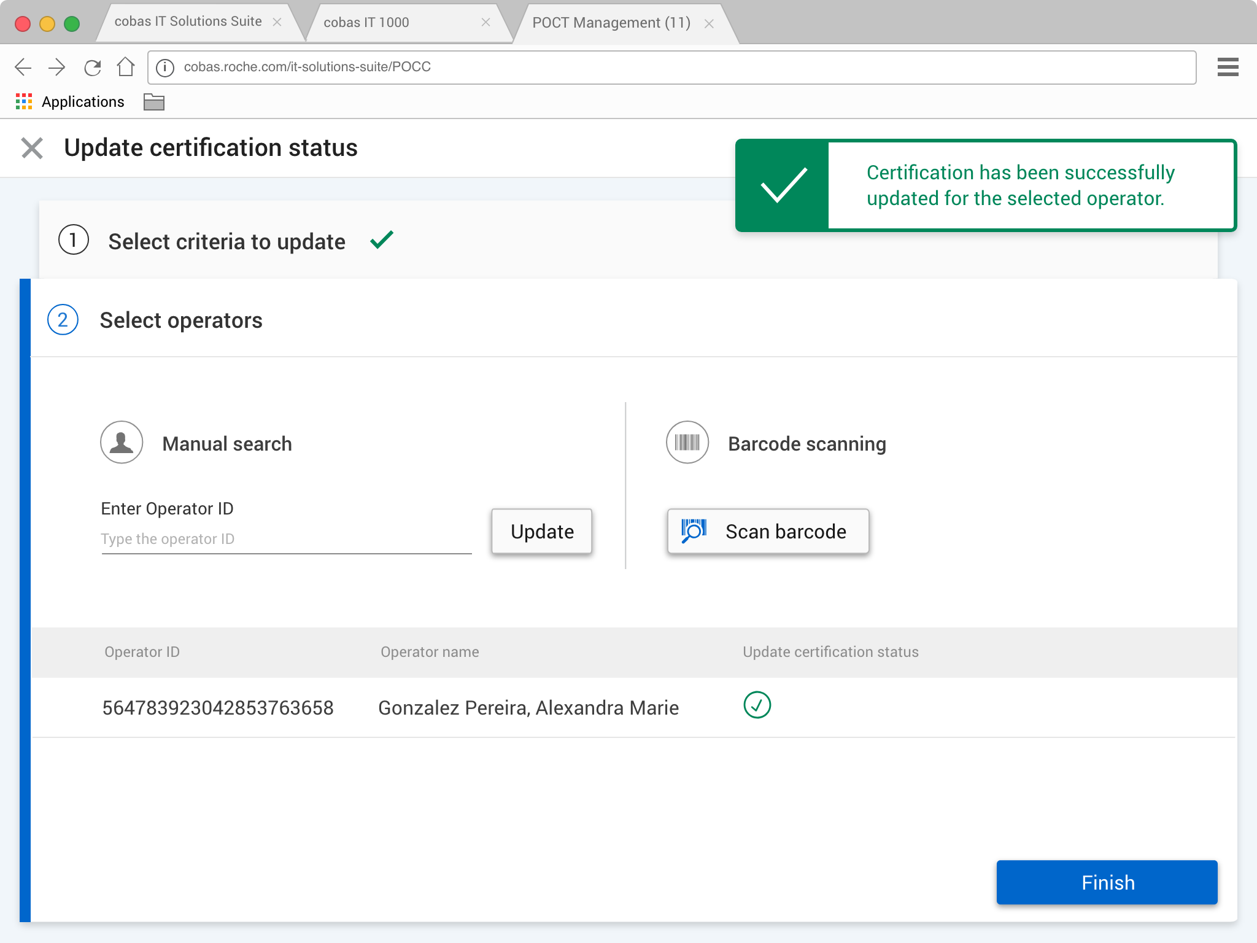Click the site info icon in address bar

click(x=165, y=67)
